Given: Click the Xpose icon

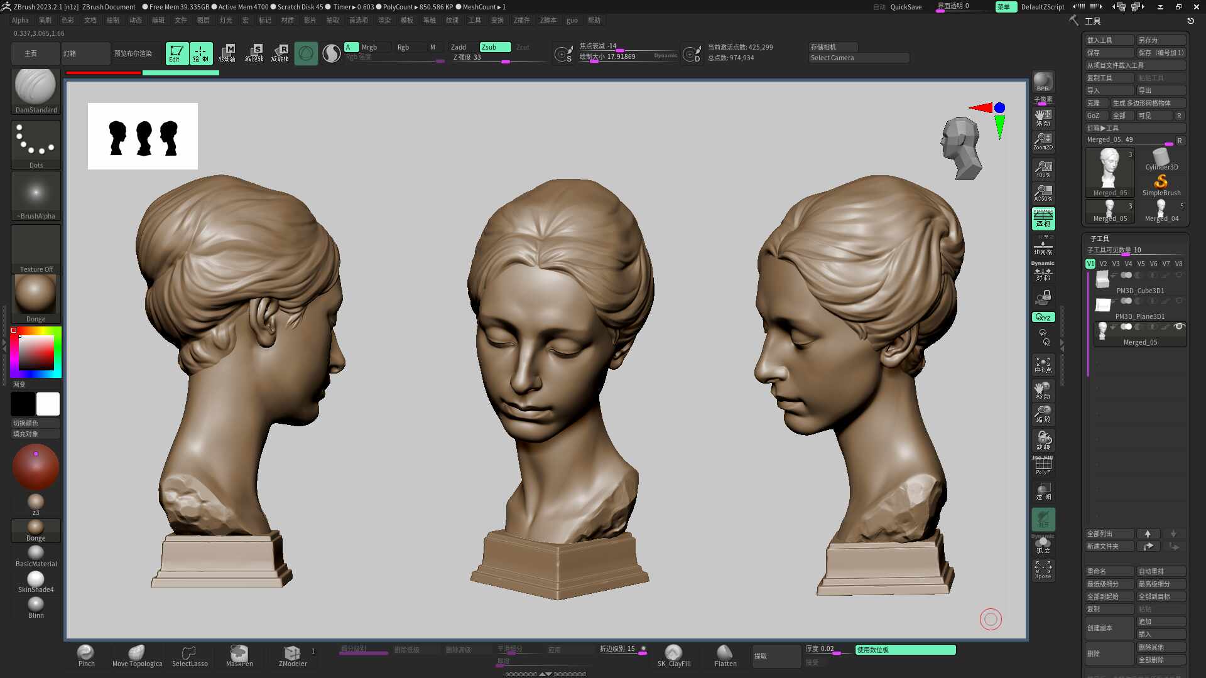Looking at the screenshot, I should 1043,570.
